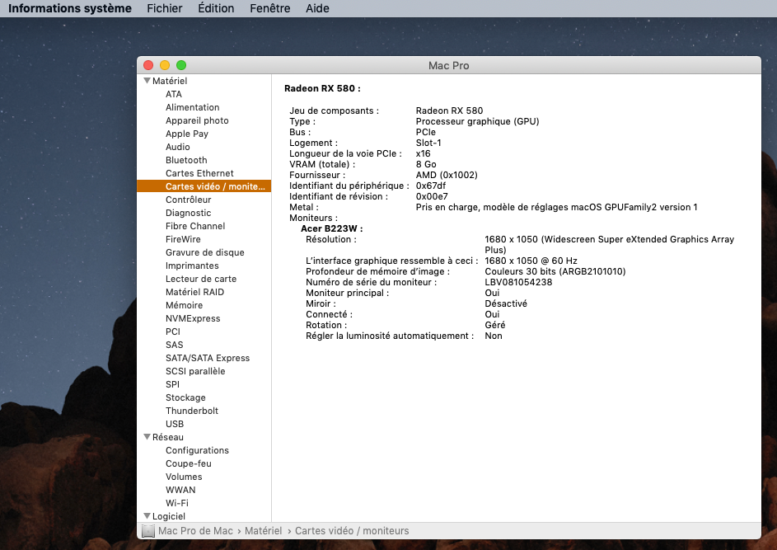Select Configurations under Réseau
This screenshot has height=550, width=777.
click(x=197, y=450)
